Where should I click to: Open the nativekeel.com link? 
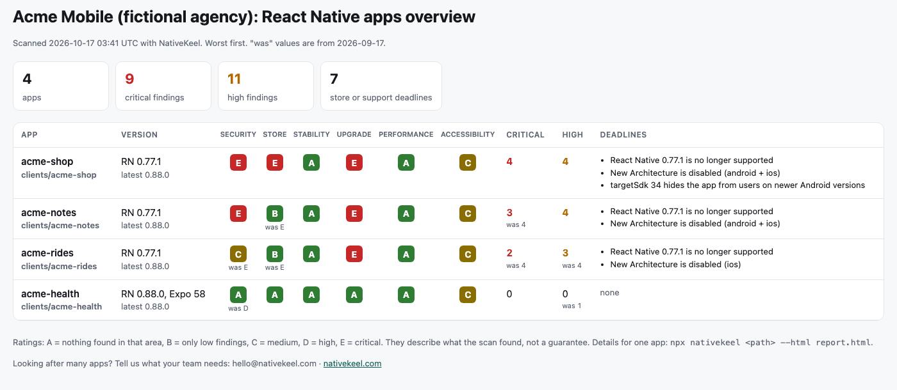pyautogui.click(x=352, y=363)
